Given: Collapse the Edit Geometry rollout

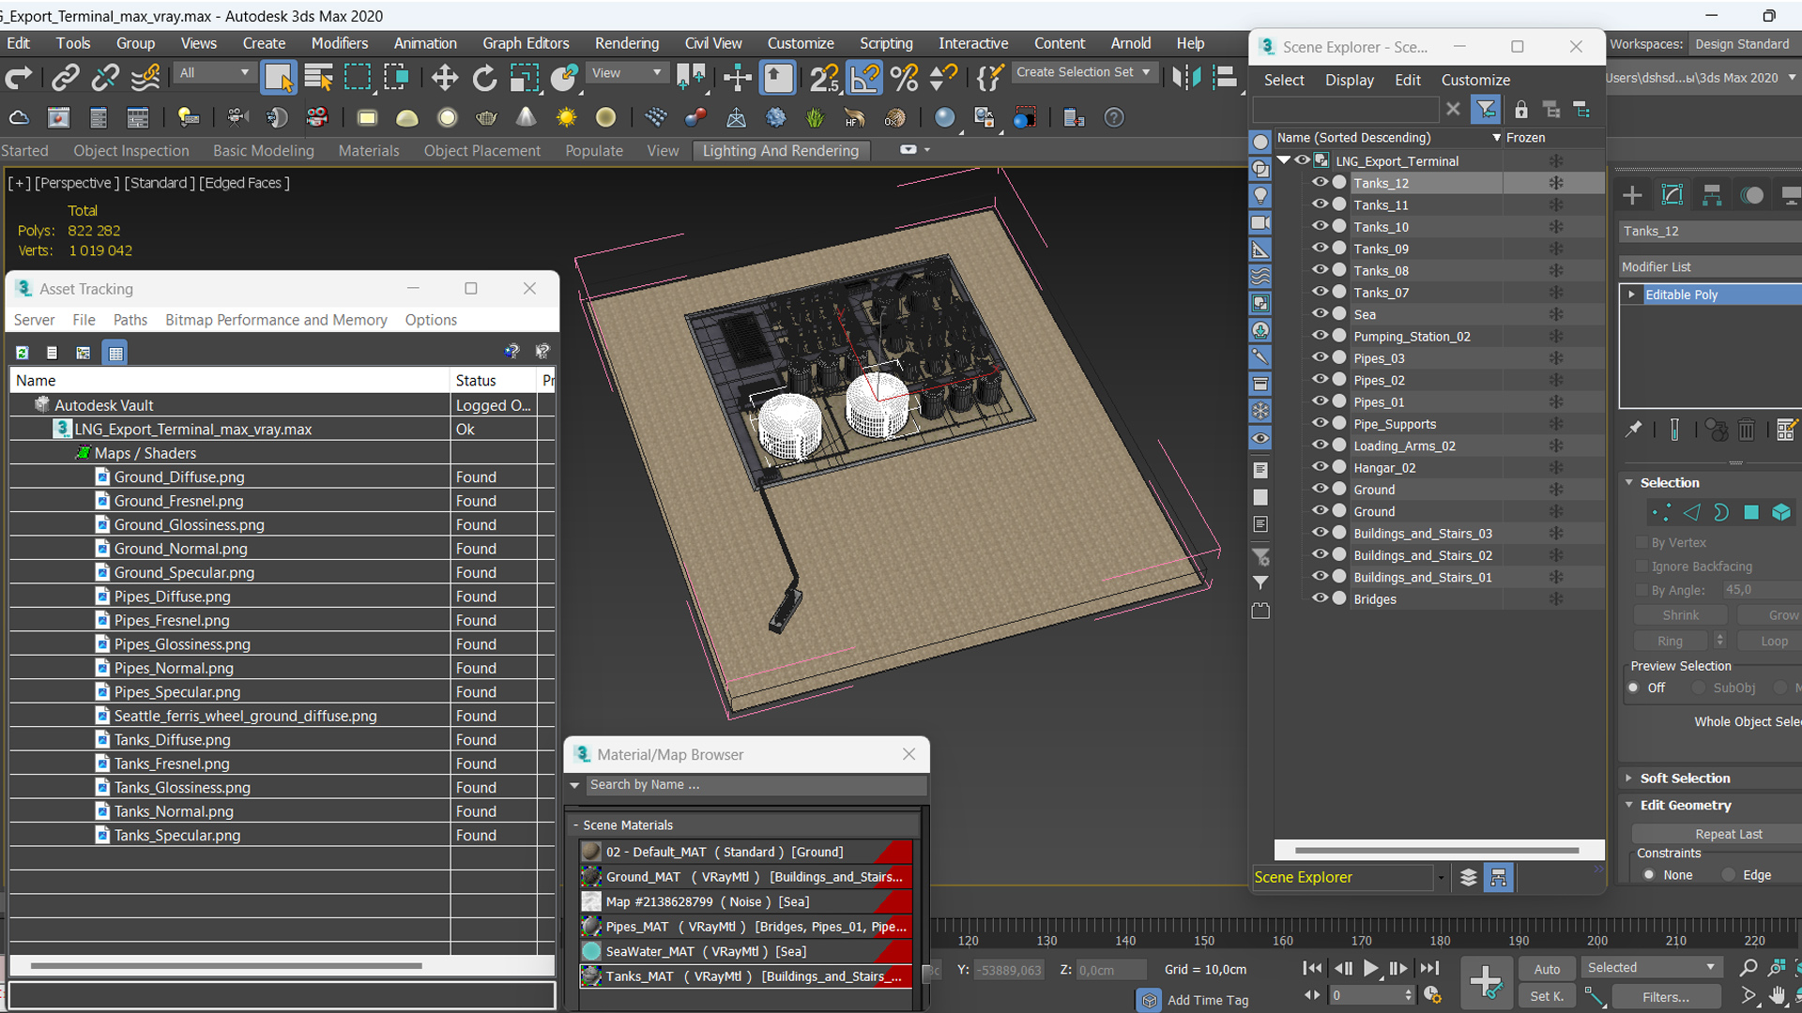Looking at the screenshot, I should (1629, 805).
